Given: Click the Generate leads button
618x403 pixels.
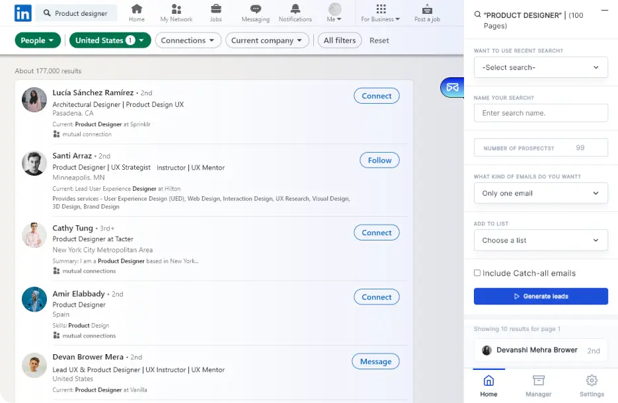Looking at the screenshot, I should pyautogui.click(x=541, y=297).
